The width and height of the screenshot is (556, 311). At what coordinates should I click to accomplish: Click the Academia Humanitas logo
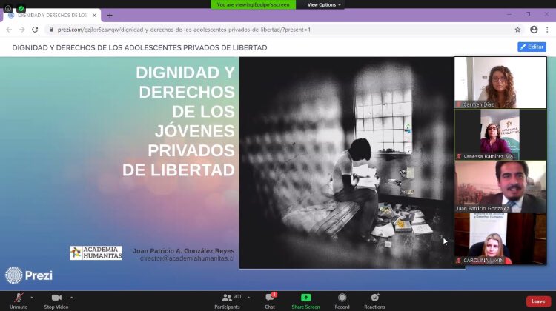click(96, 253)
